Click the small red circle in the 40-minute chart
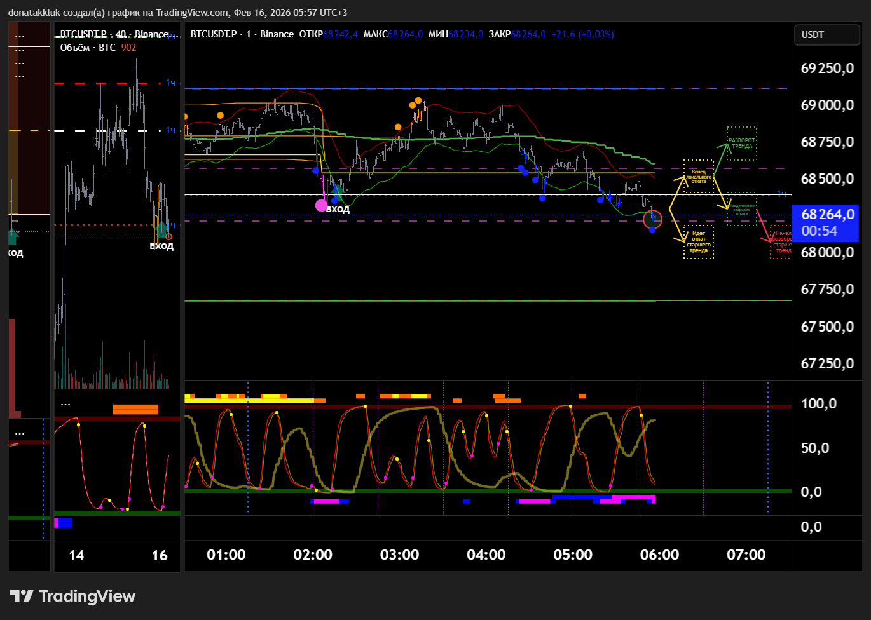 click(x=168, y=236)
